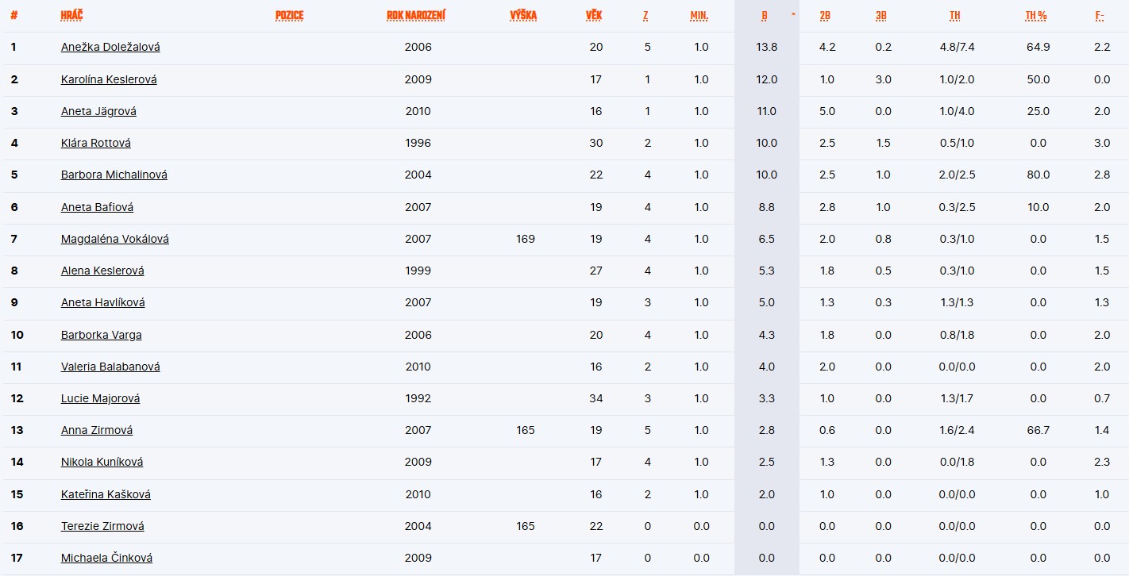Select Aneta Jägrová player link
The height and width of the screenshot is (576, 1129).
click(98, 111)
